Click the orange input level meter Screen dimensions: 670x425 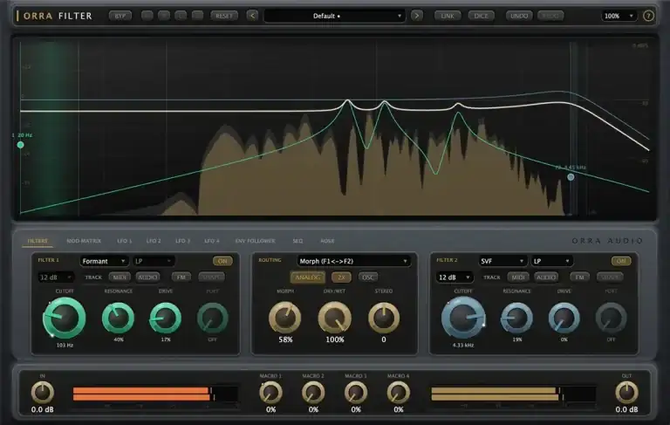pyautogui.click(x=155, y=394)
